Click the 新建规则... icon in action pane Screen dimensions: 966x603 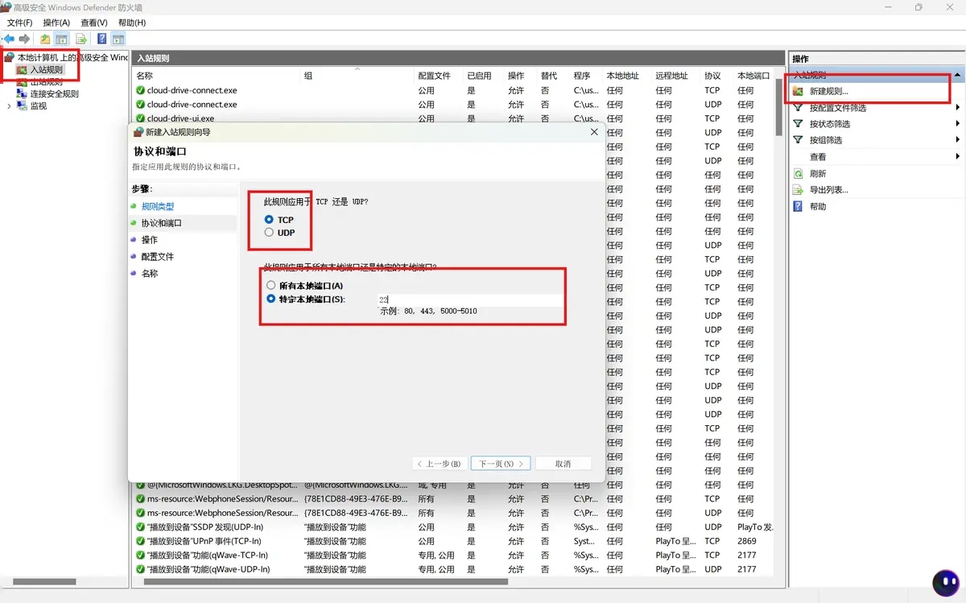coord(799,91)
